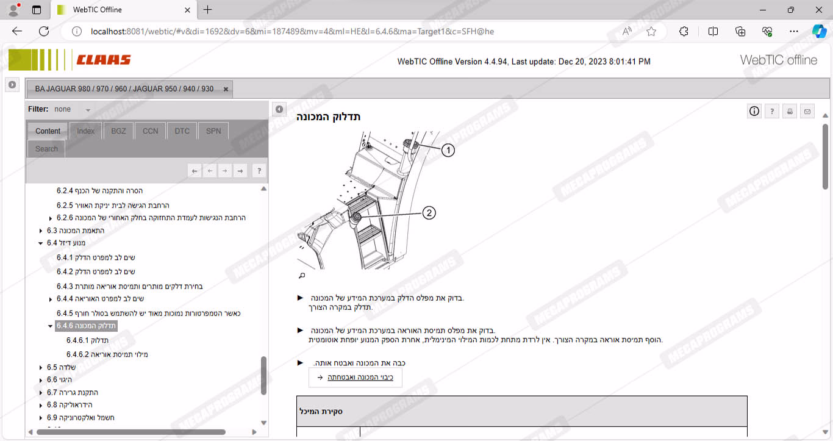This screenshot has width=833, height=441.
Task: Close the BA JAGUAR 980 document tab
Action: 226,89
